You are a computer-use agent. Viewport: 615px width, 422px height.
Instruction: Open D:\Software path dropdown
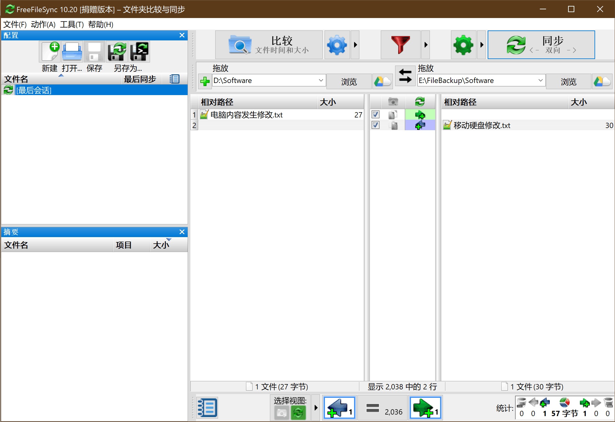tap(321, 80)
